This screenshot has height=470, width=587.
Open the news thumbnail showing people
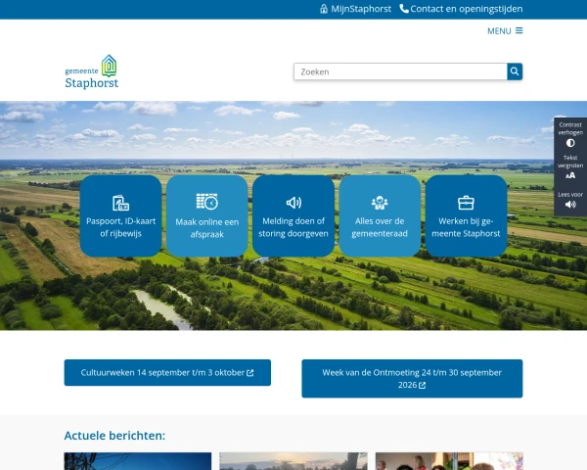point(449,461)
